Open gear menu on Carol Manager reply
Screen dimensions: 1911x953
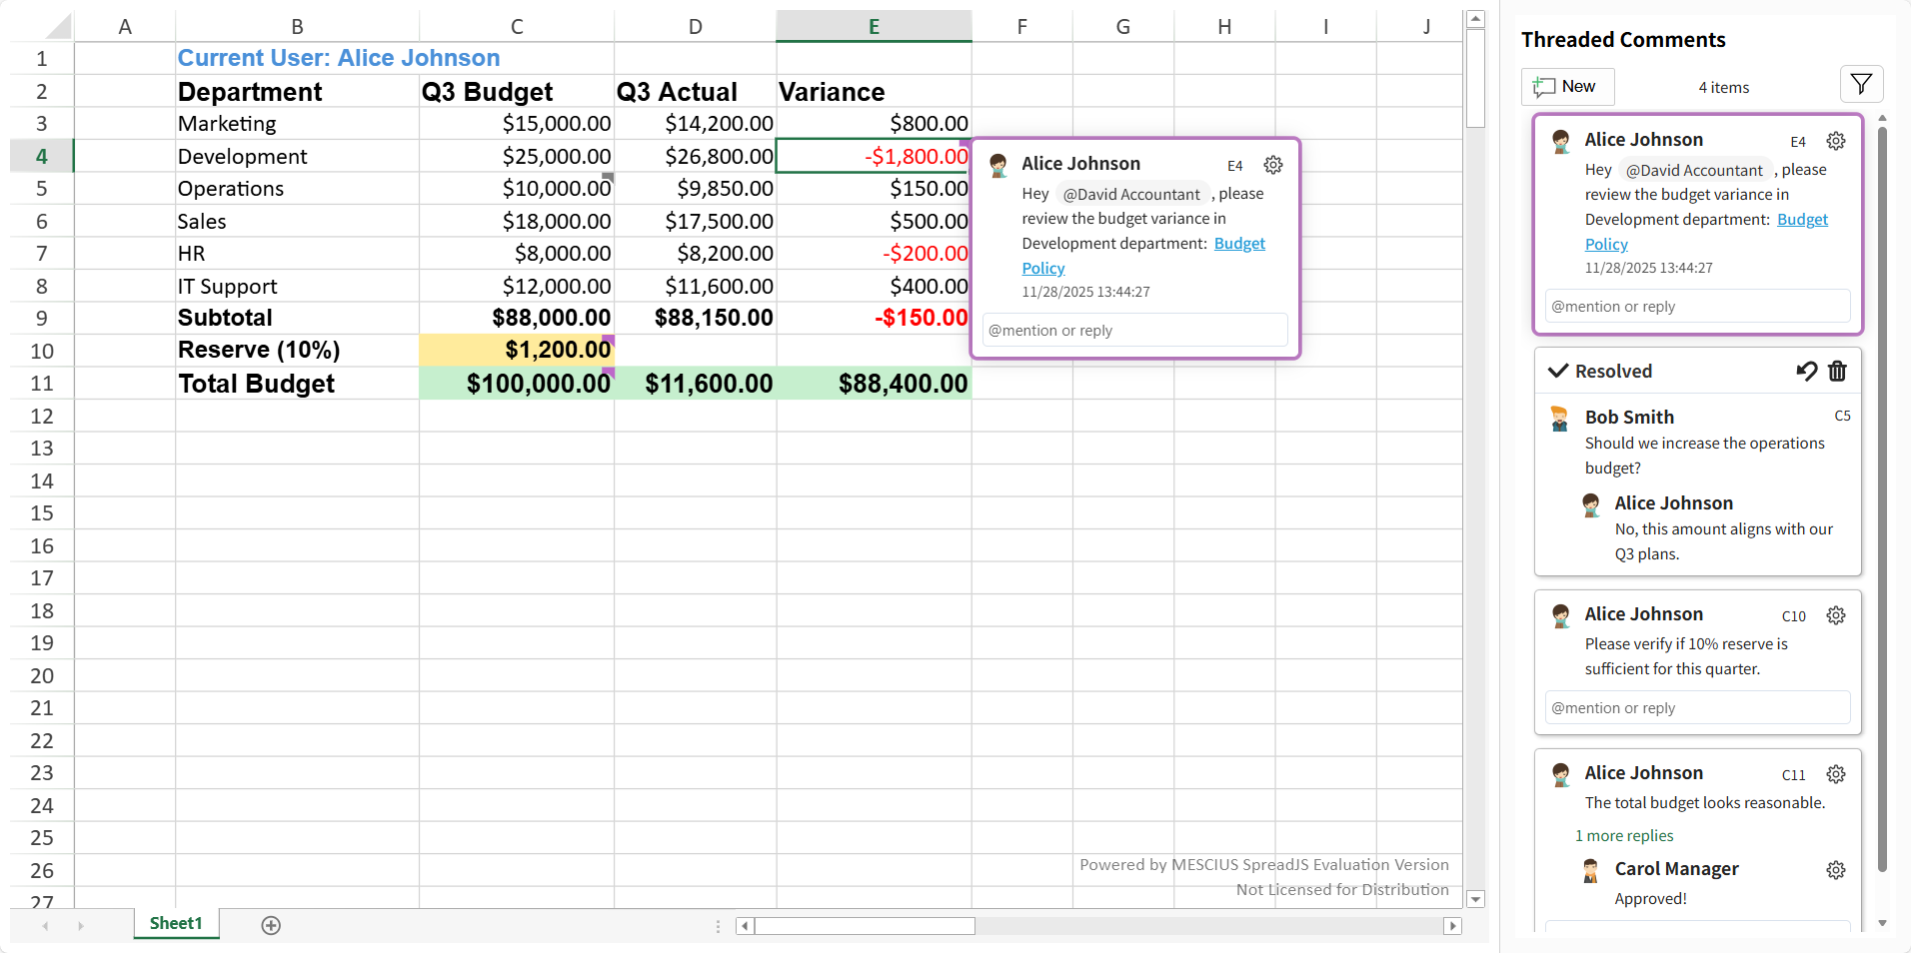click(x=1835, y=870)
